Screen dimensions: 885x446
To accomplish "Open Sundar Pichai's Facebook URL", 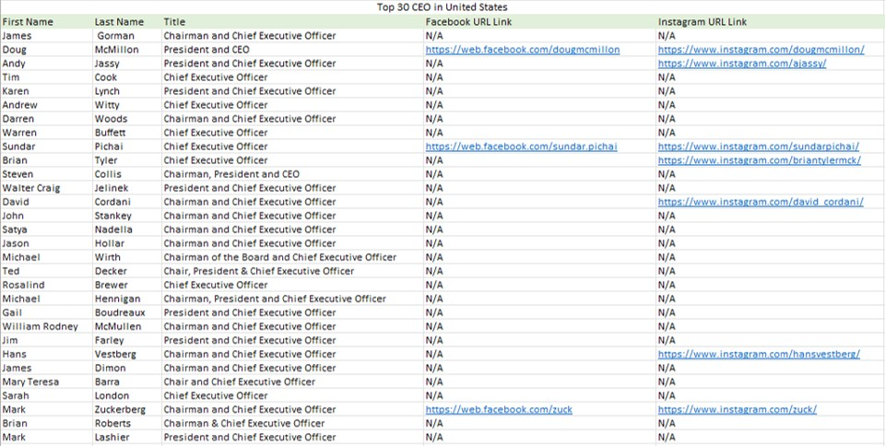I will (521, 147).
